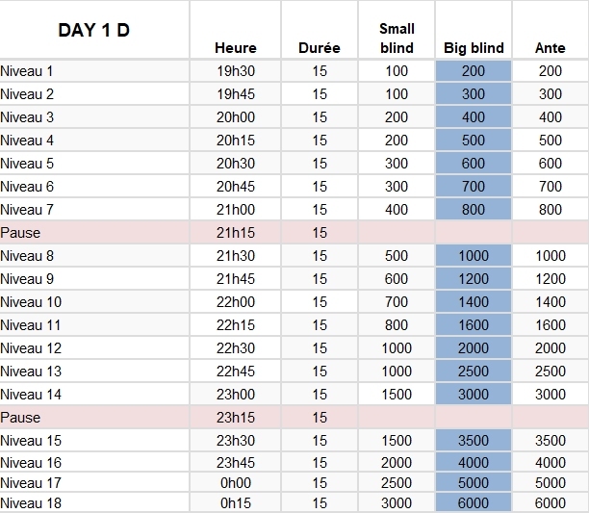Click the Niveau 1 row label
This screenshot has width=589, height=513.
tap(27, 71)
